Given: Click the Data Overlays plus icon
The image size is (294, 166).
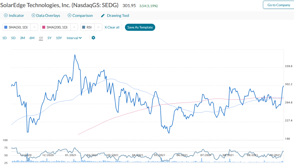Looking at the screenshot, I should 33,15.
